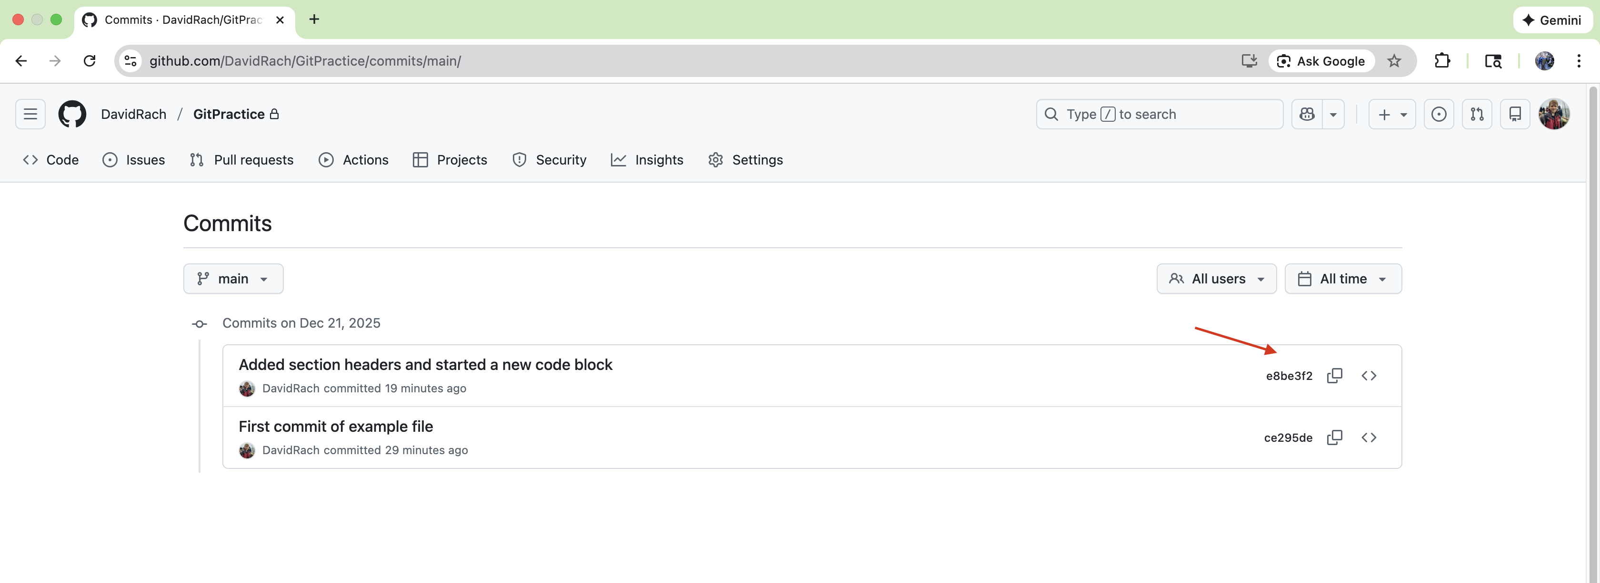Open commit 'Added section headers' link
The image size is (1600, 583).
pos(425,365)
